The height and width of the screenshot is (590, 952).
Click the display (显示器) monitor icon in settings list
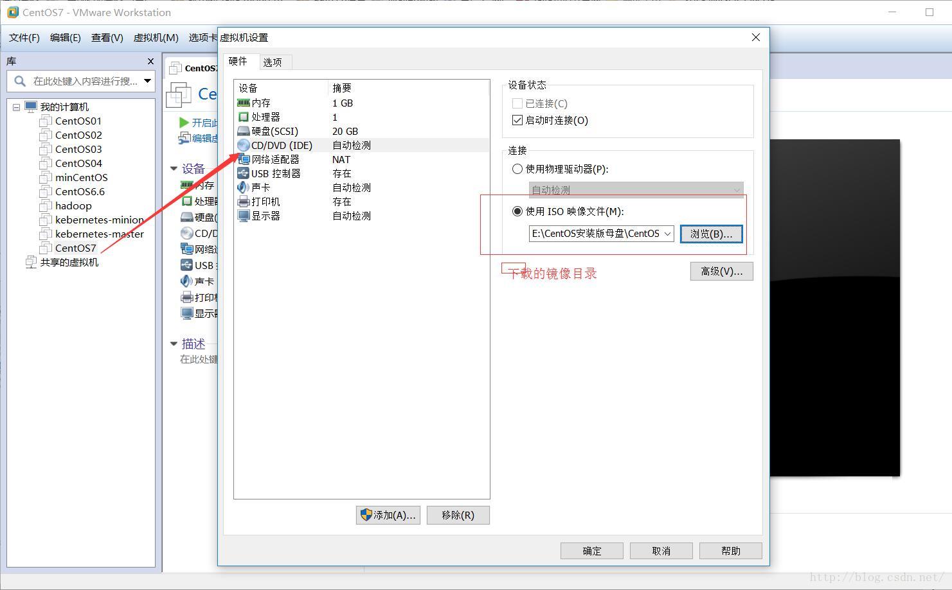[243, 216]
